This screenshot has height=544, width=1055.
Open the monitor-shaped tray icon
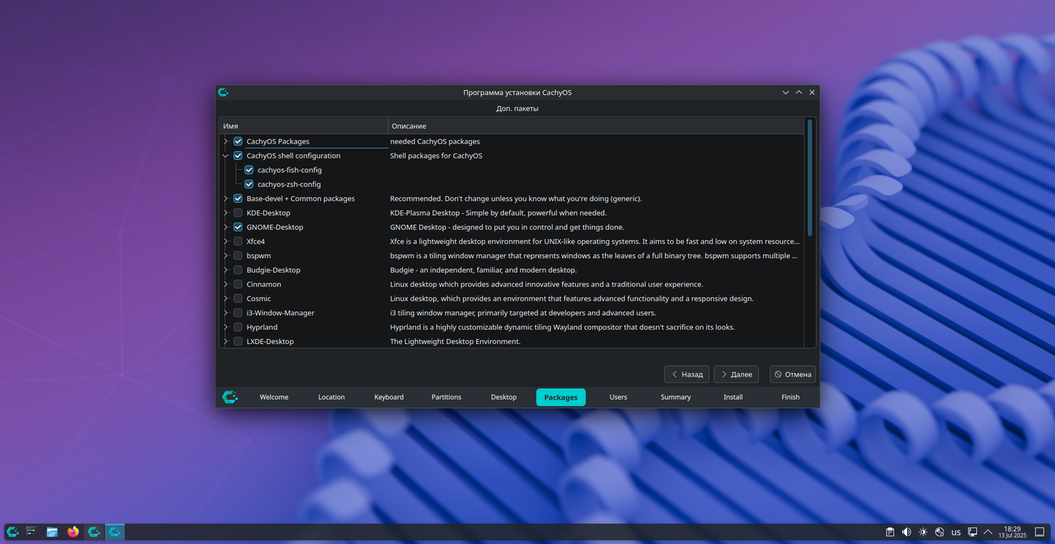point(973,532)
